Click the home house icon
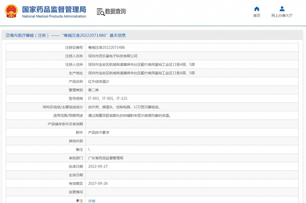This screenshot has width=306, height=203. point(257,9)
